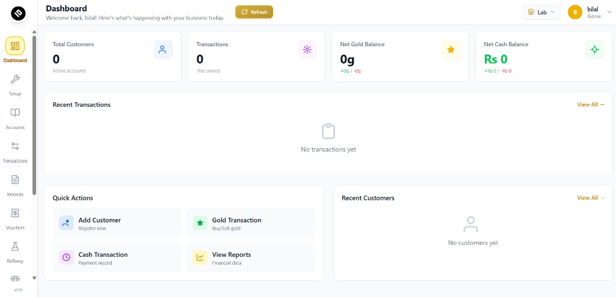Click the '+Rs 0 / -Rs 0' summary
This screenshot has height=297, width=616.
497,71
